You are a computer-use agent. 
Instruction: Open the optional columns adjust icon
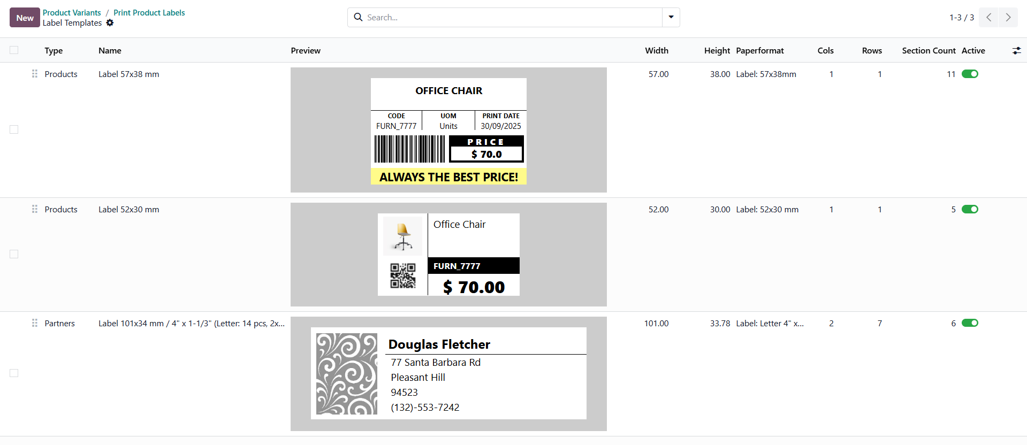(1016, 51)
